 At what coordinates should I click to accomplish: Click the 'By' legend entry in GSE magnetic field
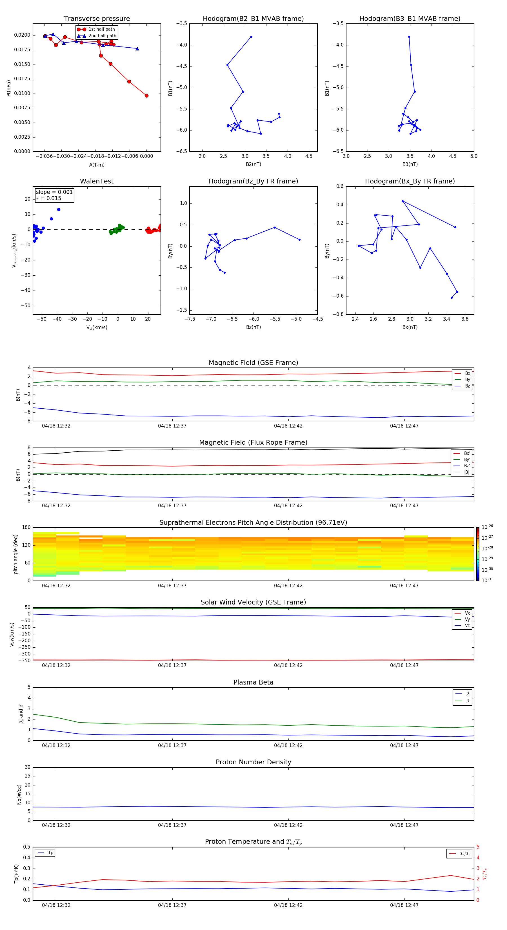tap(462, 379)
